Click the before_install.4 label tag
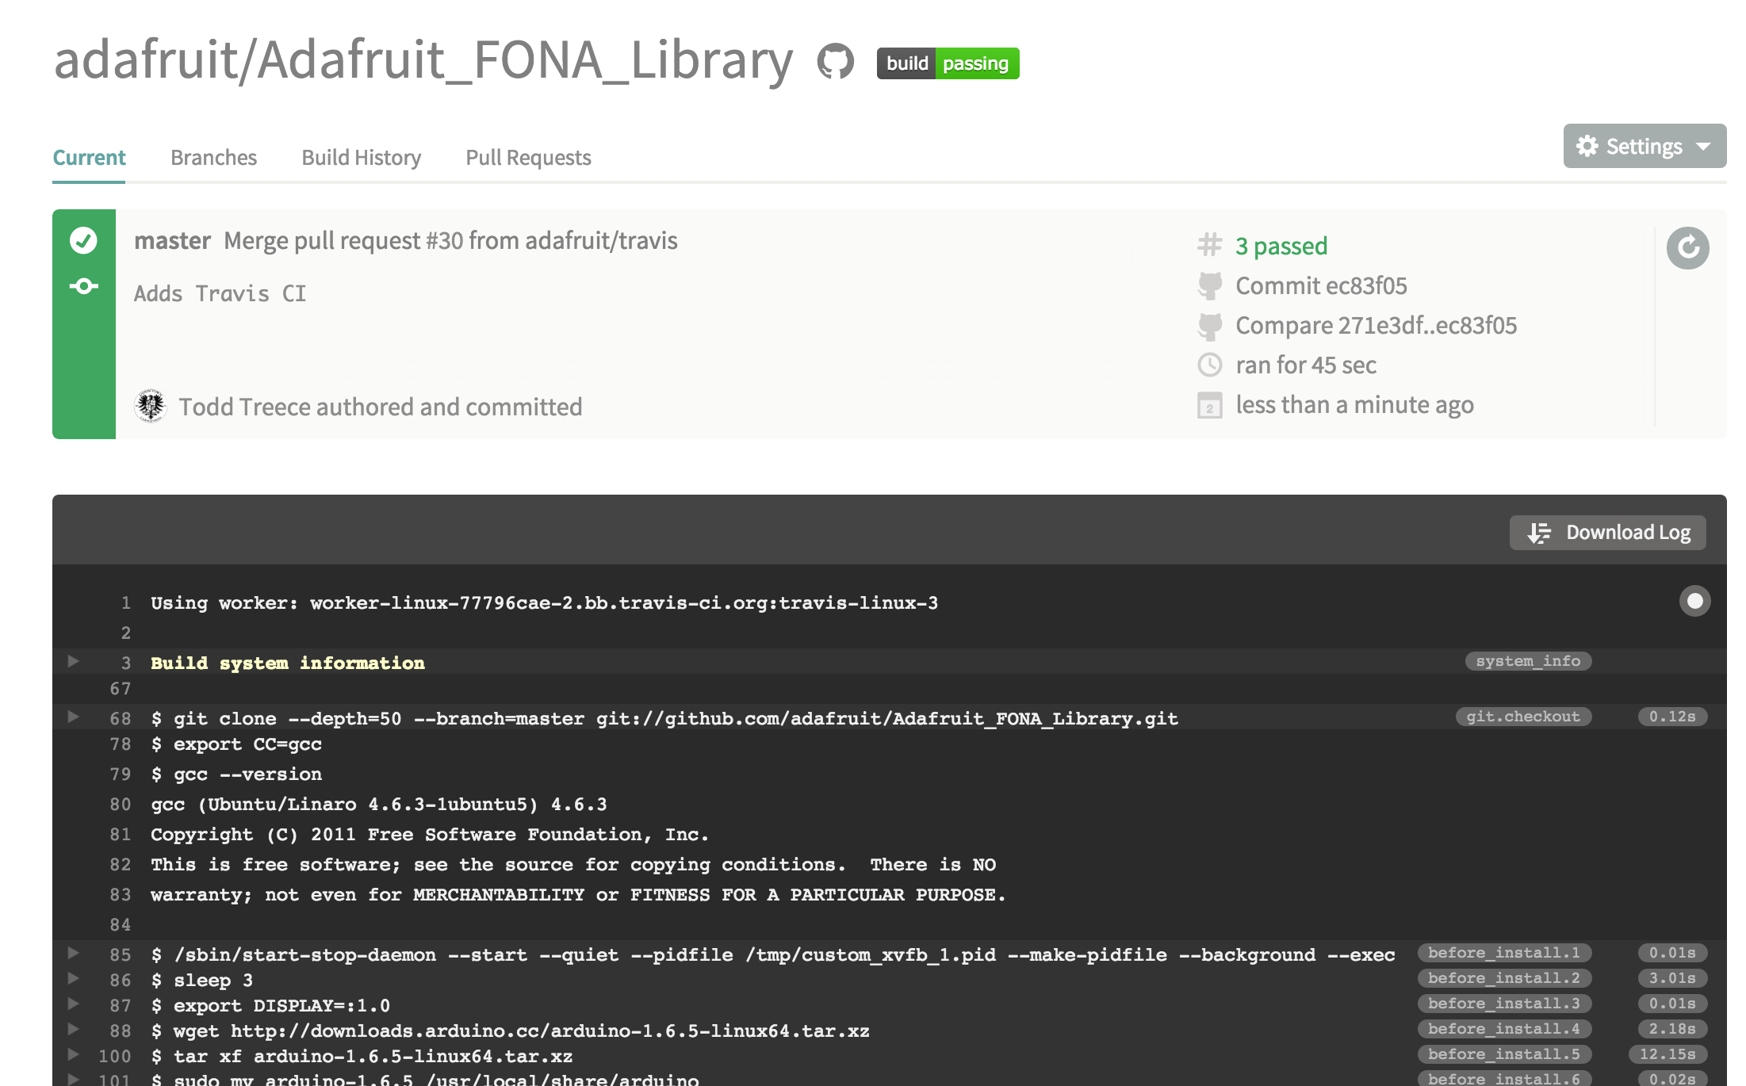The width and height of the screenshot is (1746, 1086). (1504, 1029)
